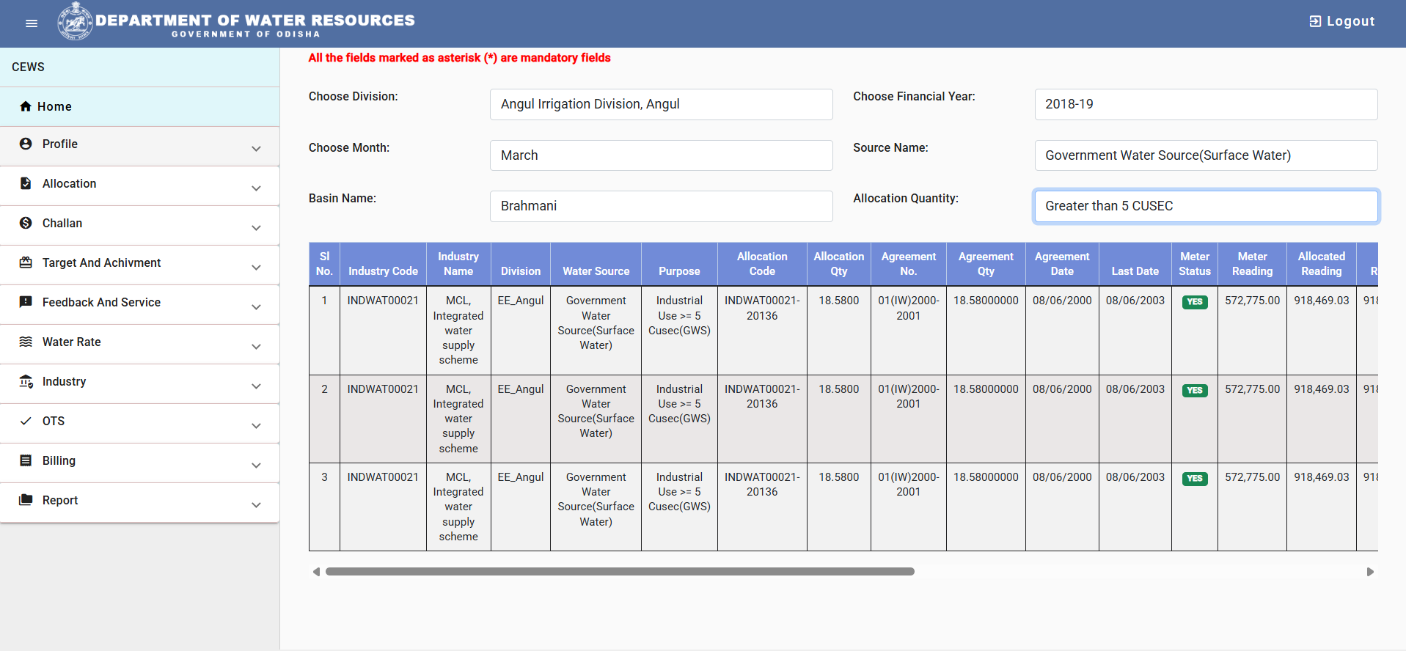Image resolution: width=1406 pixels, height=651 pixels.
Task: Expand the Billing menu chevron
Action: tap(256, 466)
